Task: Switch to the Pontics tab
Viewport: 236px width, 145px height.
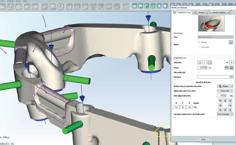Action: [x=199, y=12]
